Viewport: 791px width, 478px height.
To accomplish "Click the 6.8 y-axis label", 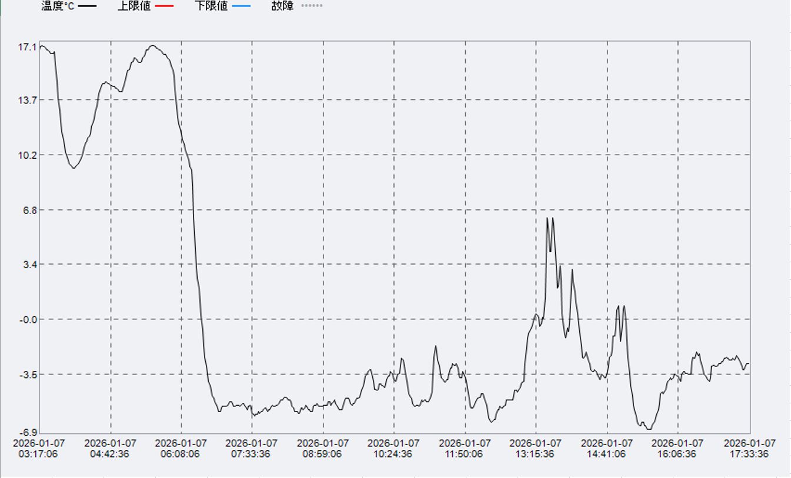I will click(x=29, y=210).
